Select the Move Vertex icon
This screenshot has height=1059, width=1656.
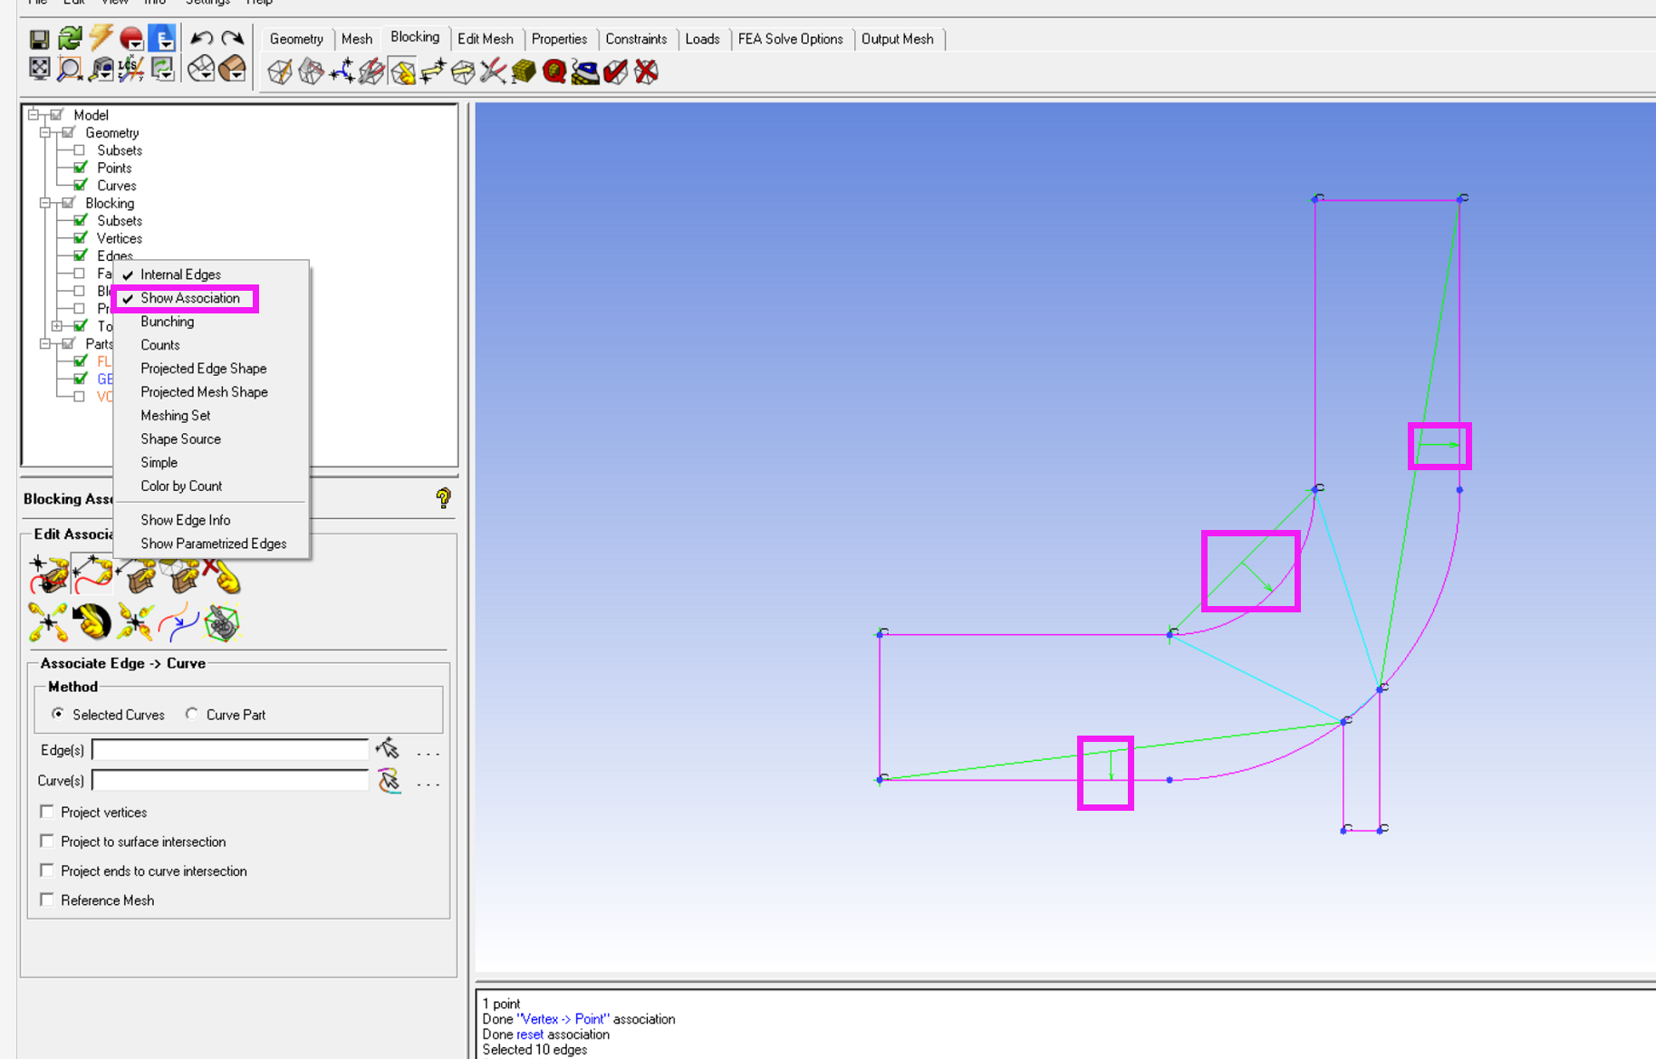click(x=433, y=72)
